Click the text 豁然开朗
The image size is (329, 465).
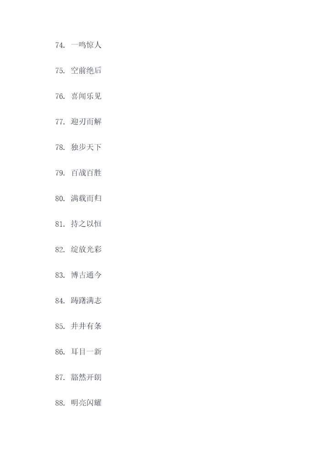[86, 378]
